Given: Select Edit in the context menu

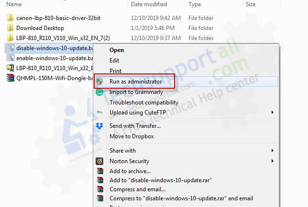Looking at the screenshot, I should (x=114, y=61).
